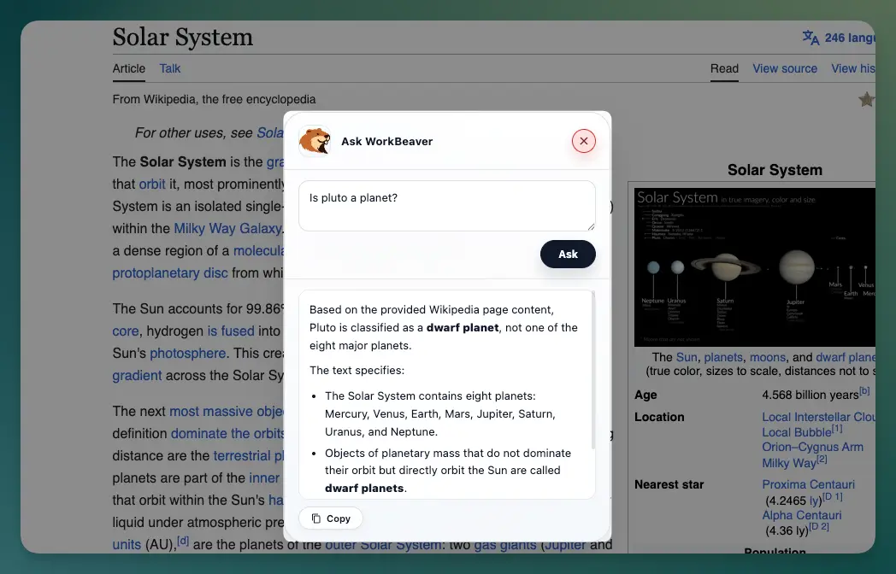Click the WorkBeaver beaver logo
This screenshot has width=896, height=574.
point(315,141)
